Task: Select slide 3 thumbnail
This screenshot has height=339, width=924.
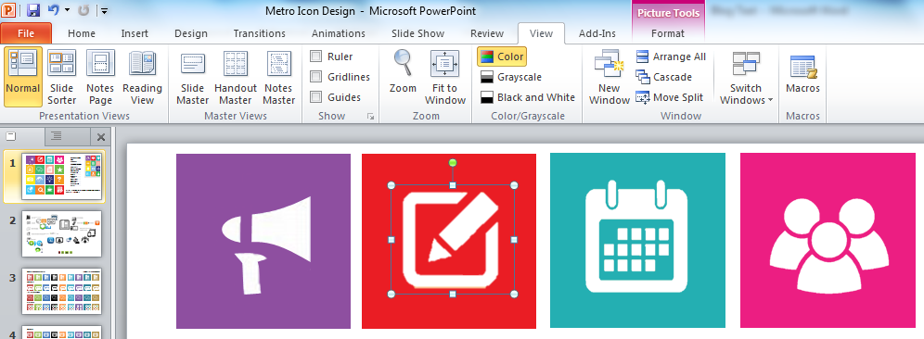Action: 61,291
